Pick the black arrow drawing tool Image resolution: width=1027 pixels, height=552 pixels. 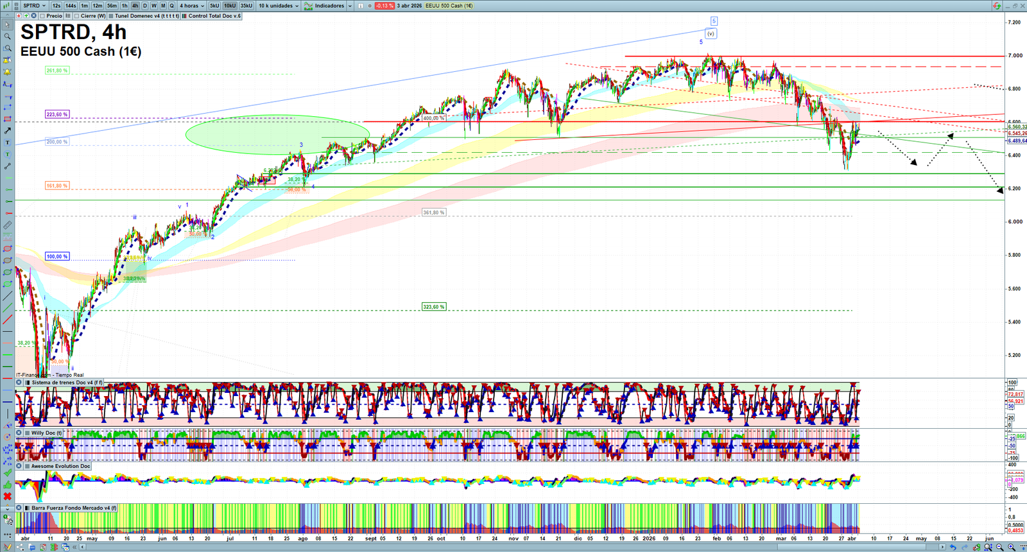coord(8,131)
